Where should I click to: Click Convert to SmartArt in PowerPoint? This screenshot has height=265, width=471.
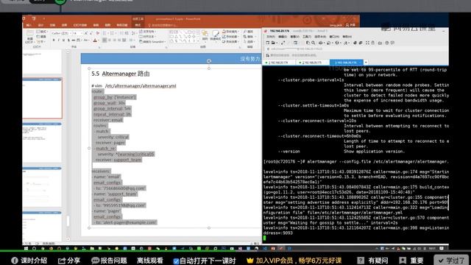[x=152, y=42]
